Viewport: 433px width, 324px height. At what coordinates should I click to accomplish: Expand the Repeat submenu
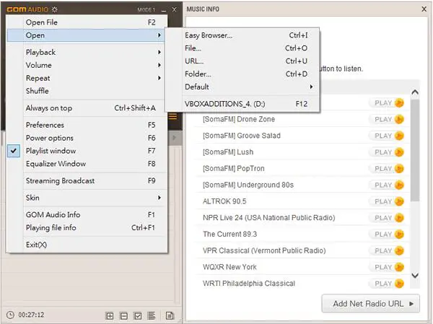[87, 78]
